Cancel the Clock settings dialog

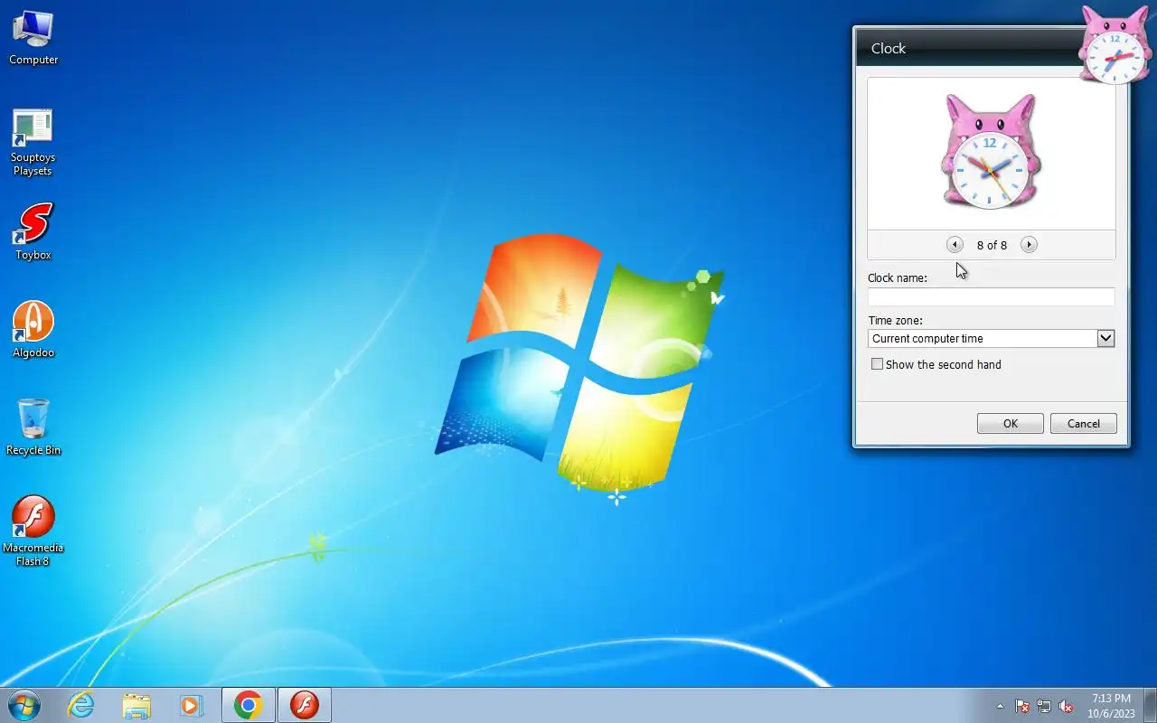1084,423
